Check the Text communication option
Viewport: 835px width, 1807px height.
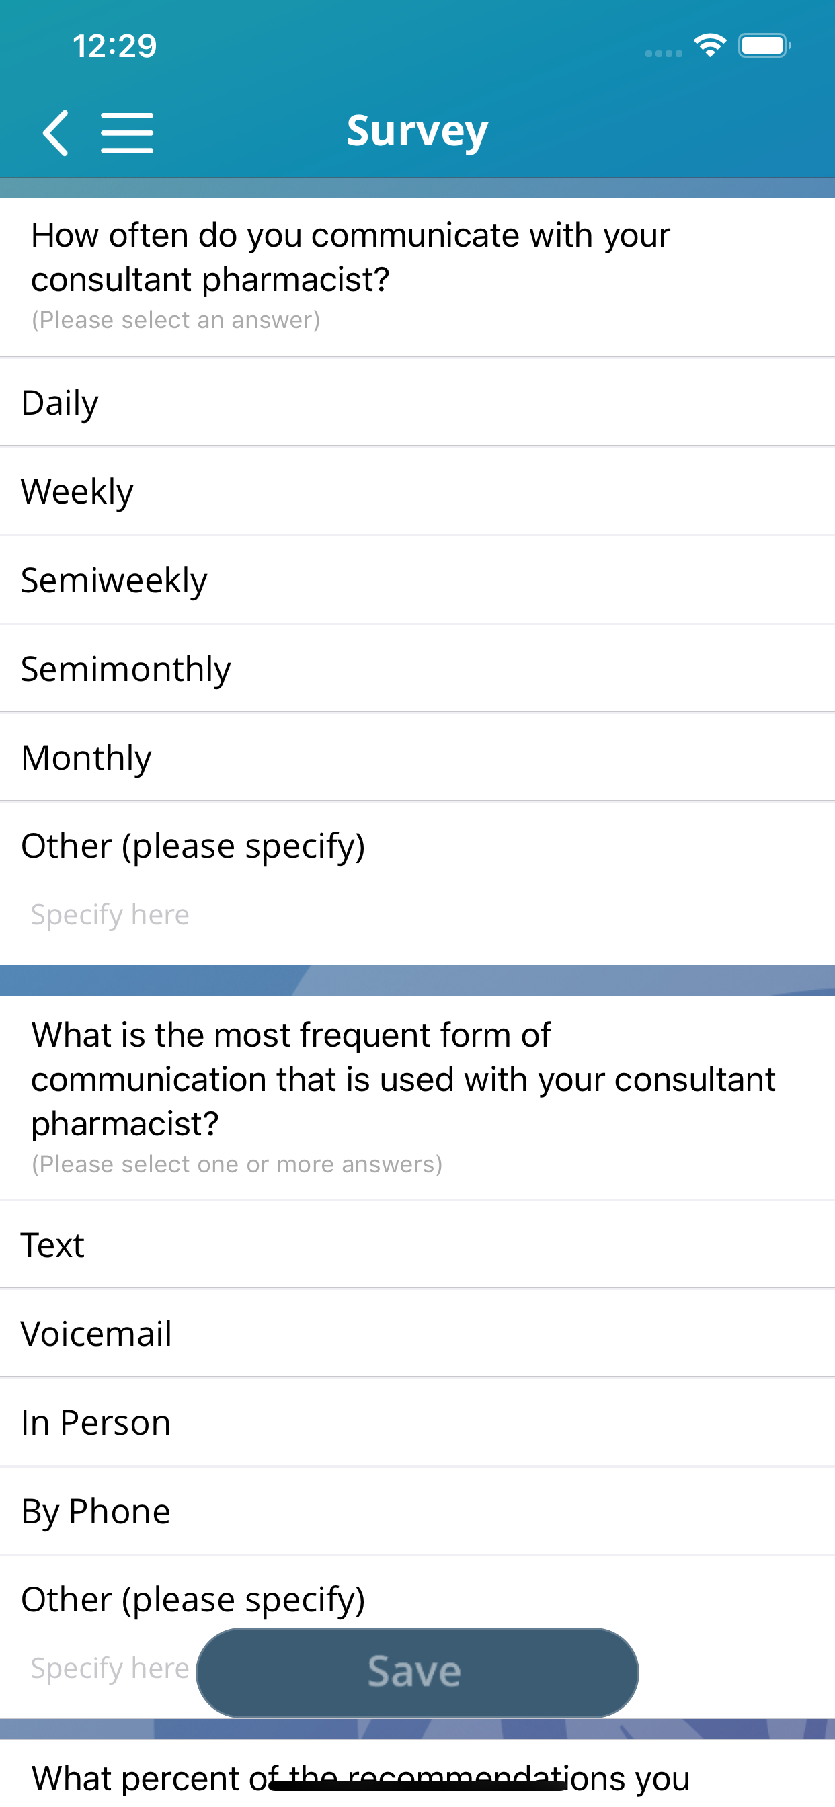tap(417, 1245)
